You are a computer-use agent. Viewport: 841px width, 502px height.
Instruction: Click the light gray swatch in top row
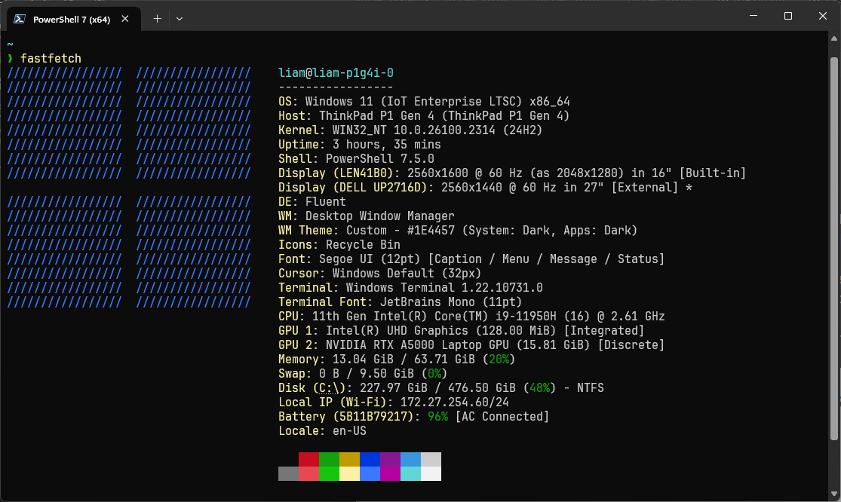[x=431, y=459]
